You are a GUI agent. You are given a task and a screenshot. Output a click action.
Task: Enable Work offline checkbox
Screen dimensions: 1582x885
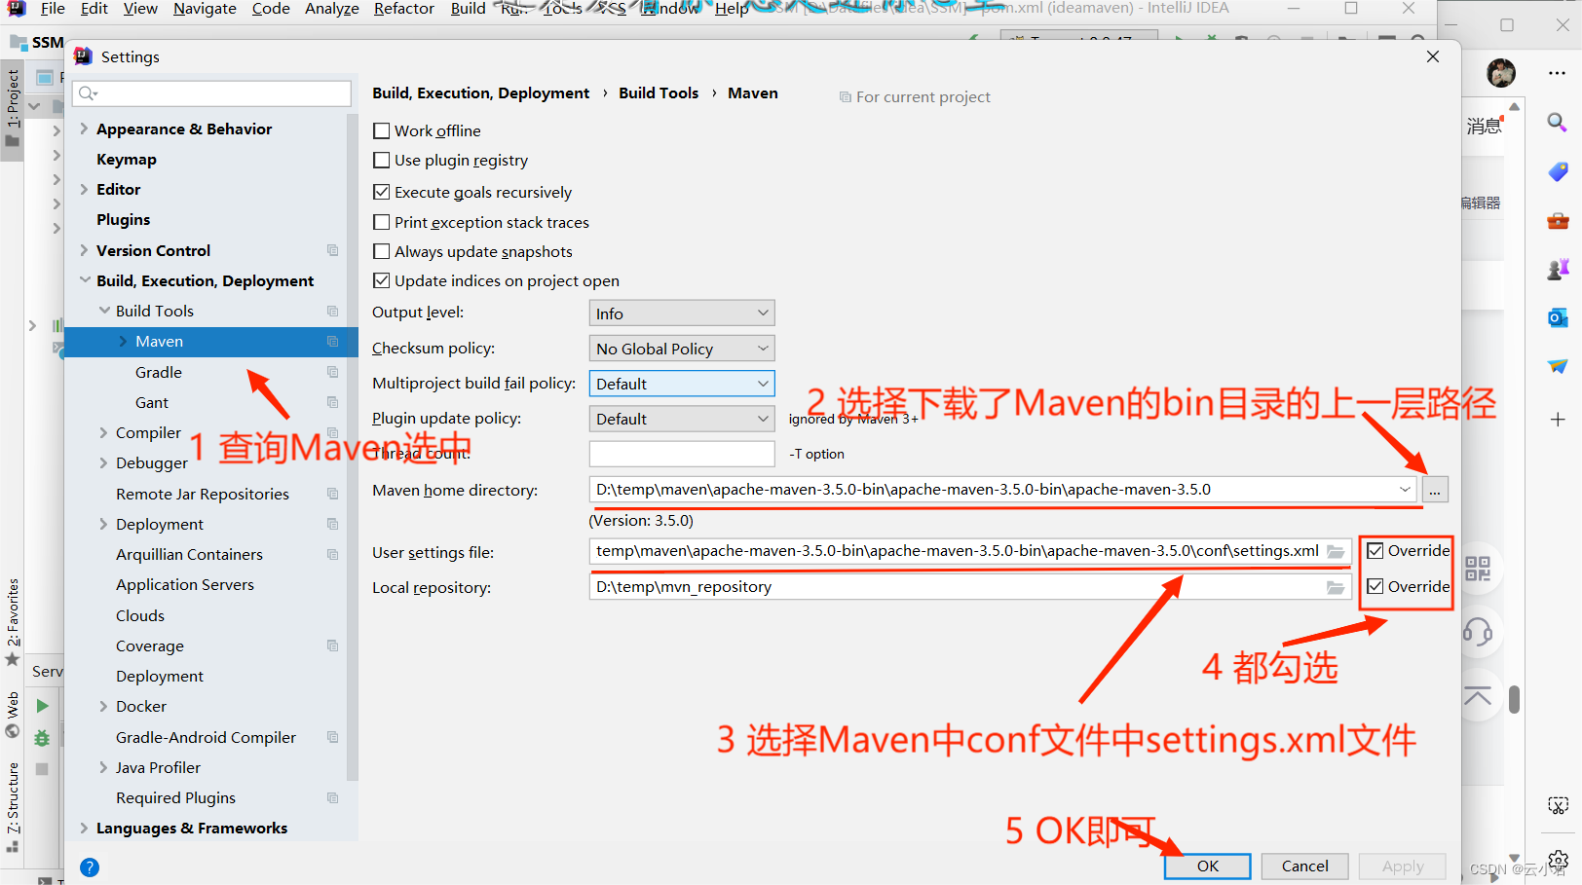coord(382,130)
